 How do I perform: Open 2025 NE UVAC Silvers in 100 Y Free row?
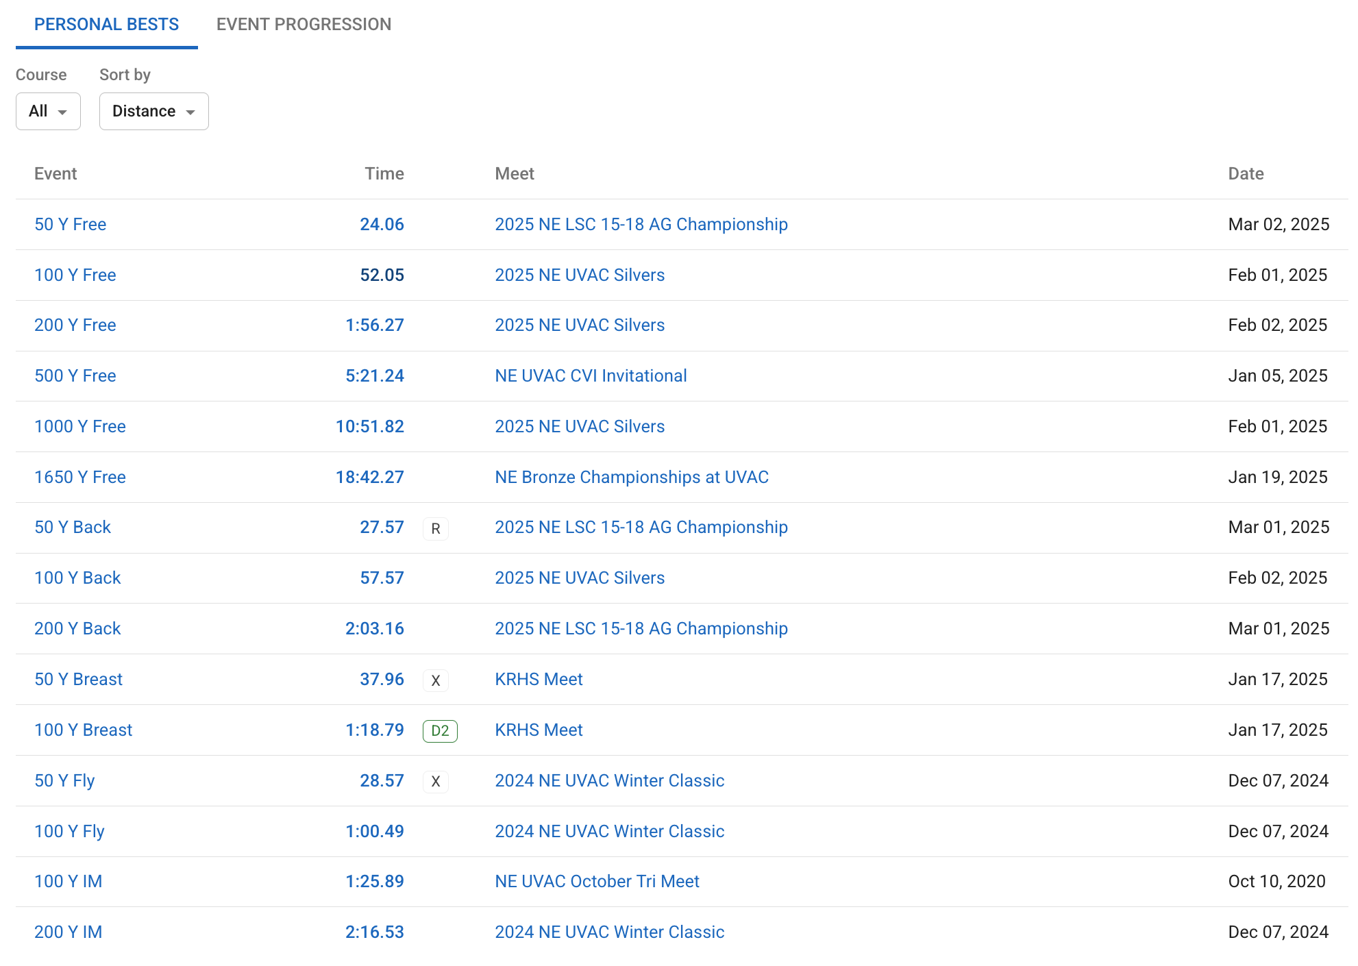[x=580, y=275]
